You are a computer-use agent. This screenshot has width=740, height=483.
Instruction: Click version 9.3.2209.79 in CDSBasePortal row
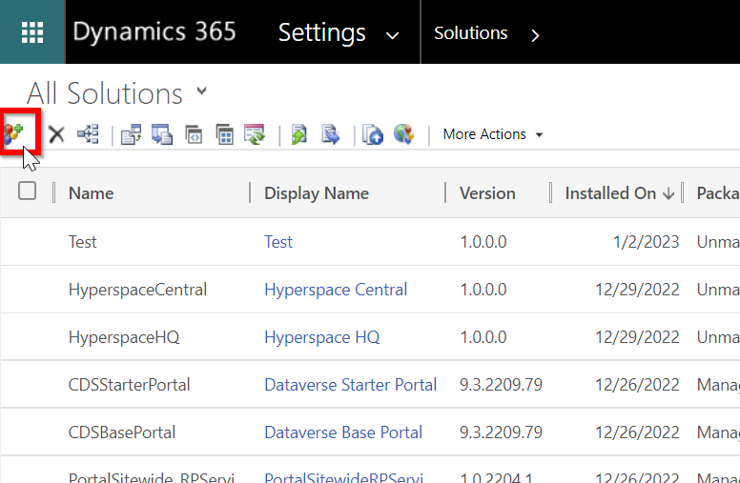502,433
